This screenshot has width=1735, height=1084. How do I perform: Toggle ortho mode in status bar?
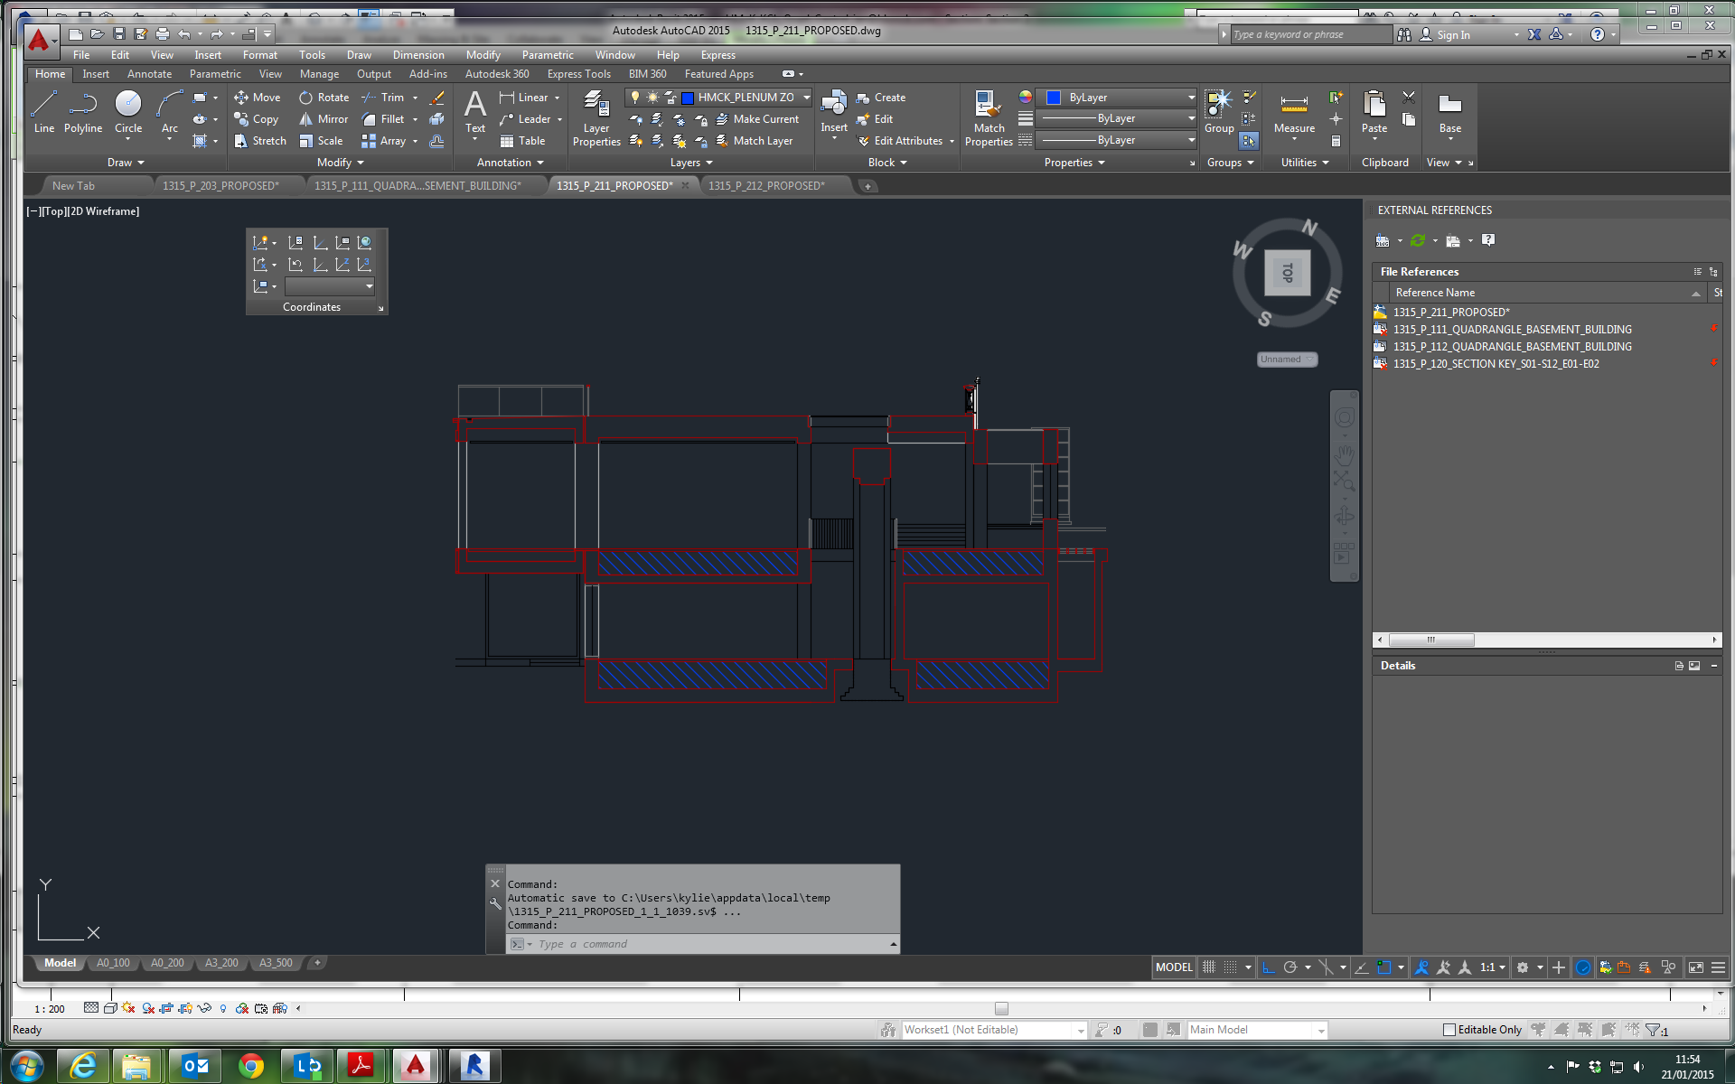click(x=1269, y=967)
